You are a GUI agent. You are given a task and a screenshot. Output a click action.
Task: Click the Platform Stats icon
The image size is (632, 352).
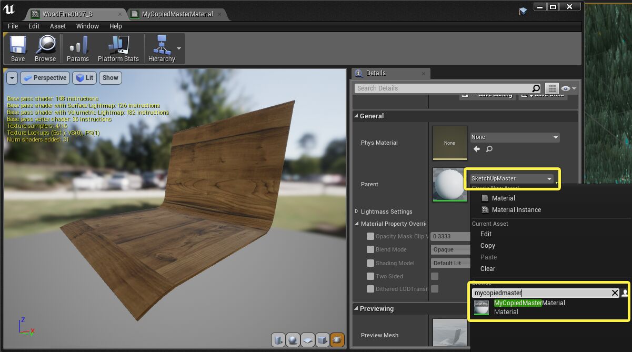pos(118,48)
